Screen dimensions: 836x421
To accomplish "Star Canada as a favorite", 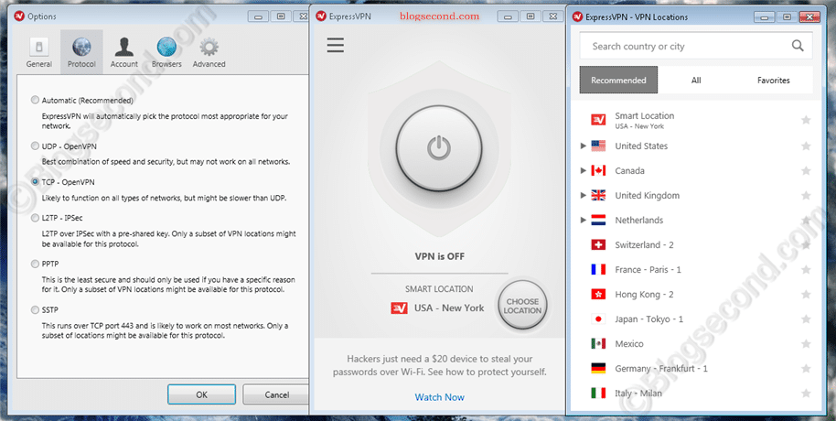I will (x=806, y=171).
